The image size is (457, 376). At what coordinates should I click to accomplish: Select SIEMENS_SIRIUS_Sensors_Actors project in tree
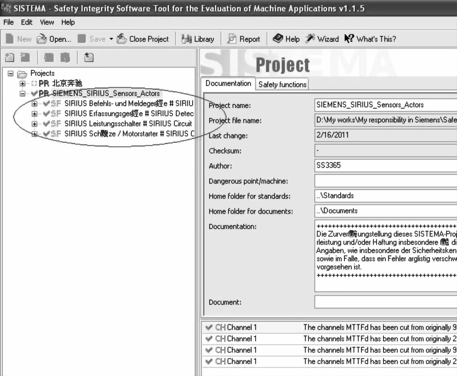point(106,93)
